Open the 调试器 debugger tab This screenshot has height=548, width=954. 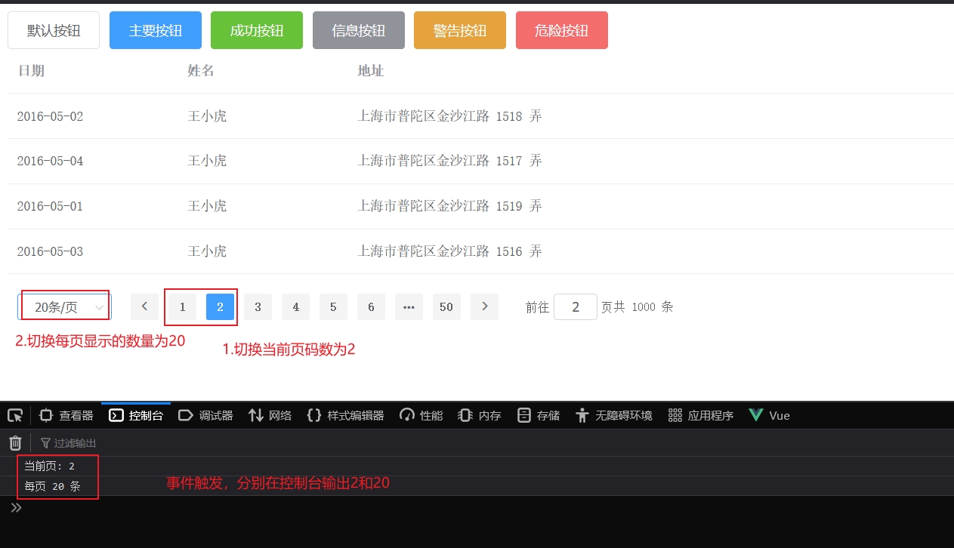(x=205, y=415)
